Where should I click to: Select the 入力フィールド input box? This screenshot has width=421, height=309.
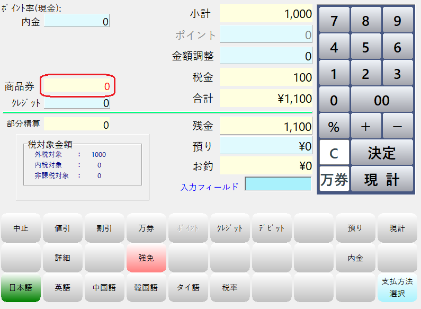pyautogui.click(x=278, y=184)
